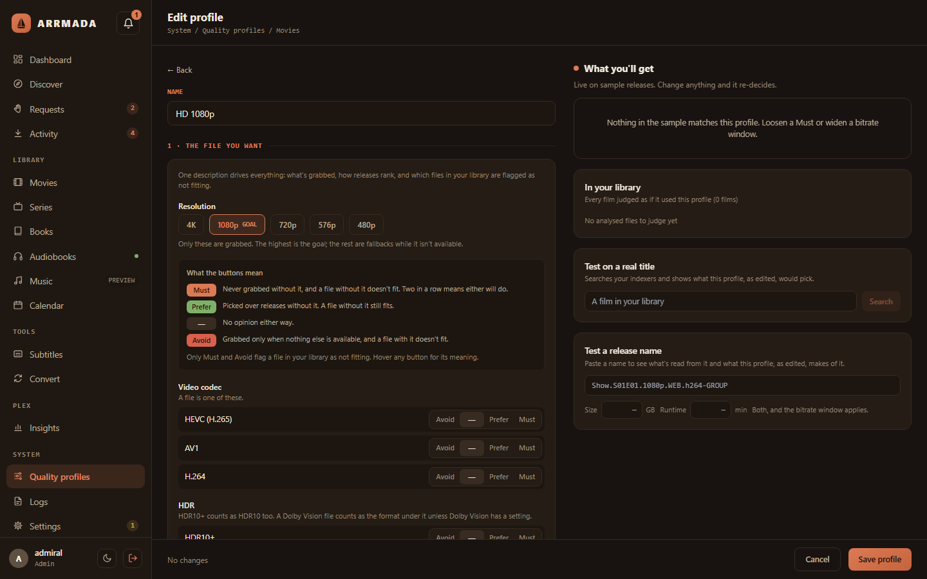This screenshot has height=579, width=927.
Task: Toggle the 1080p resolution goal
Action: click(237, 225)
